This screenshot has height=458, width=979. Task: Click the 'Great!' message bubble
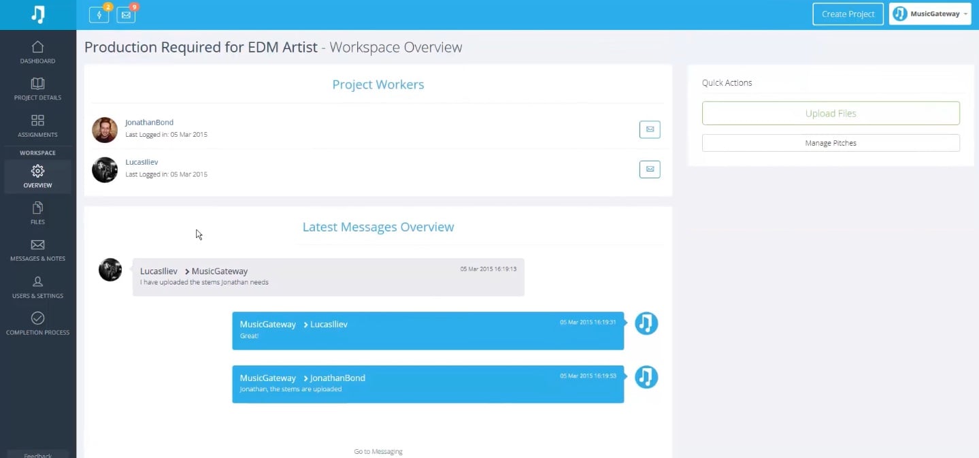[x=428, y=331]
